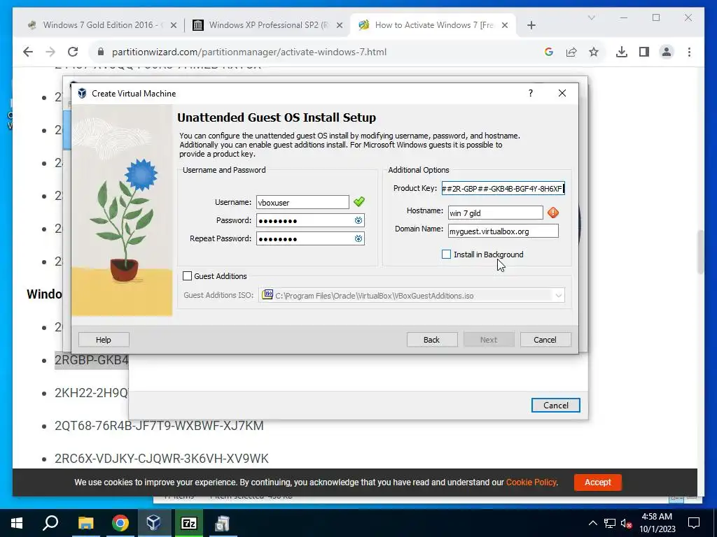Click the Chrome forward arrow

click(50, 52)
